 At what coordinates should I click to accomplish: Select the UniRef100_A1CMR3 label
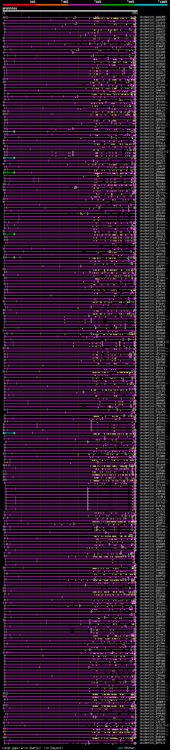click(x=152, y=190)
